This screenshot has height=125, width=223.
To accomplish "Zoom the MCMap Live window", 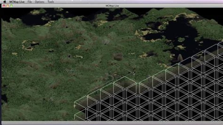I will click(11, 6).
